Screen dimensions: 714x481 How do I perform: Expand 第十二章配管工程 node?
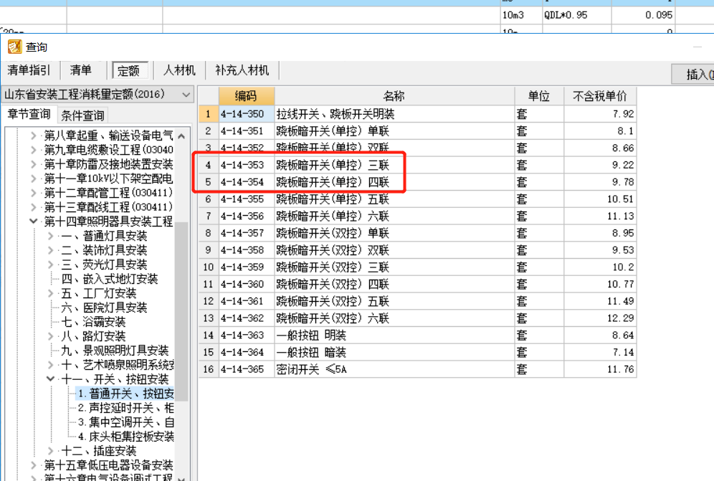(33, 193)
